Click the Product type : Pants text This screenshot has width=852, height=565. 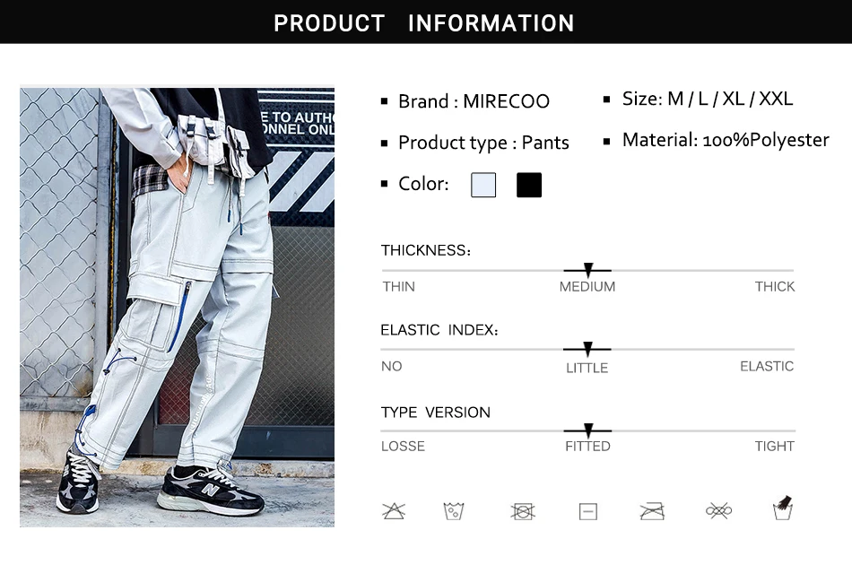483,143
